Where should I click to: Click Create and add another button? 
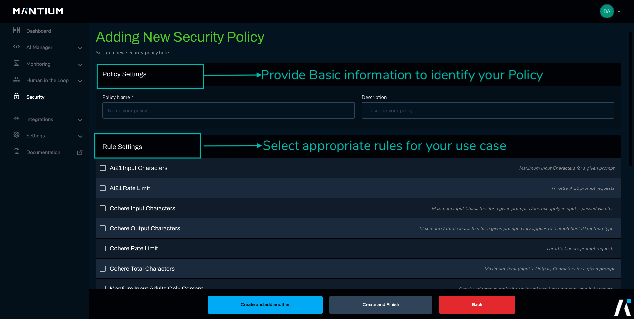[265, 305]
